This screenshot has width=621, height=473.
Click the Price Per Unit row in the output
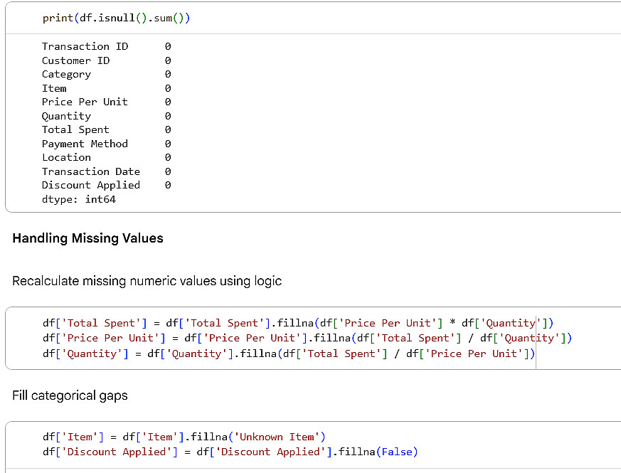click(x=107, y=102)
